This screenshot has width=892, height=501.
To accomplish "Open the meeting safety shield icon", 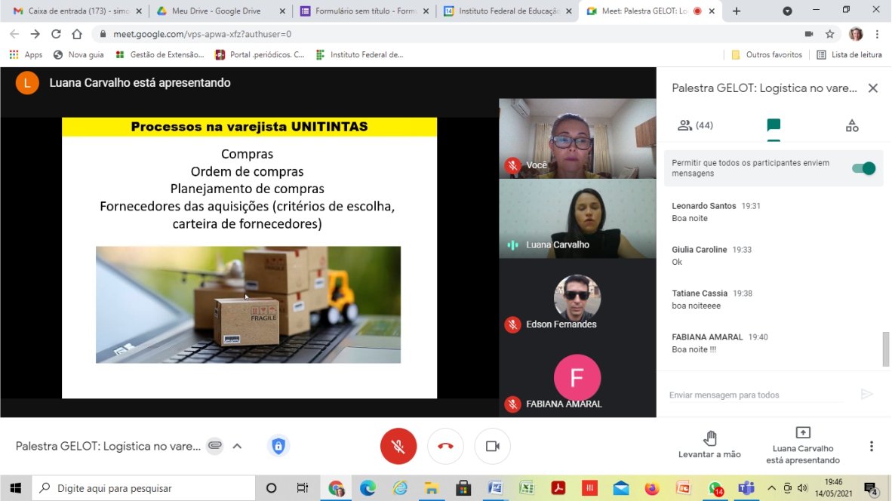I will click(x=278, y=446).
